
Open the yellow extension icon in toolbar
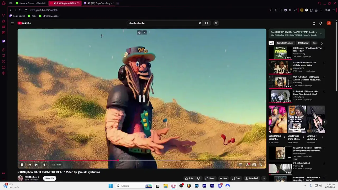tap(302, 10)
